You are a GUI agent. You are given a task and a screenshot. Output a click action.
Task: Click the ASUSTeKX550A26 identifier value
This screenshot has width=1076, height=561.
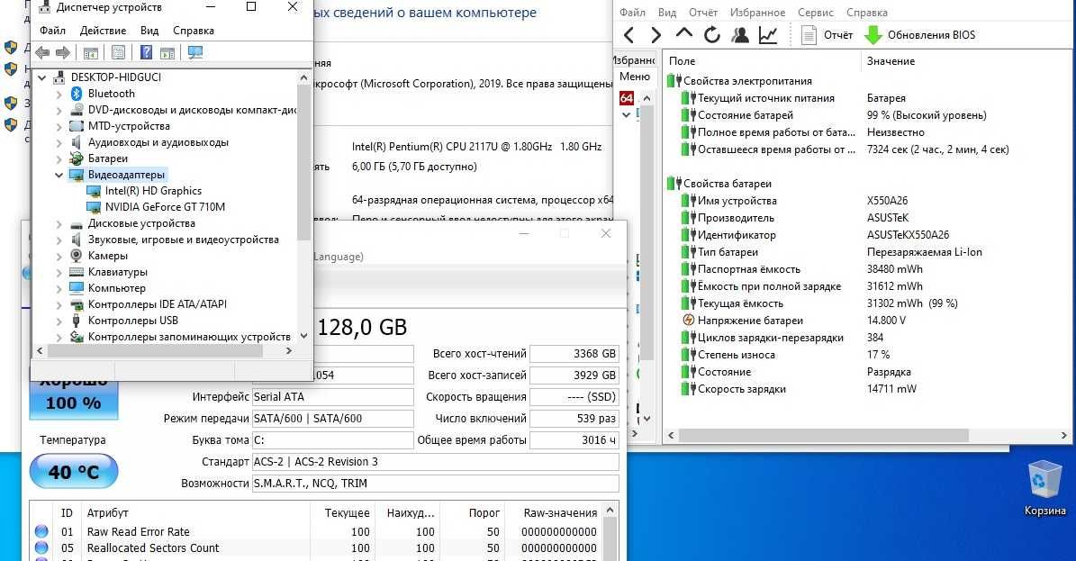point(908,235)
